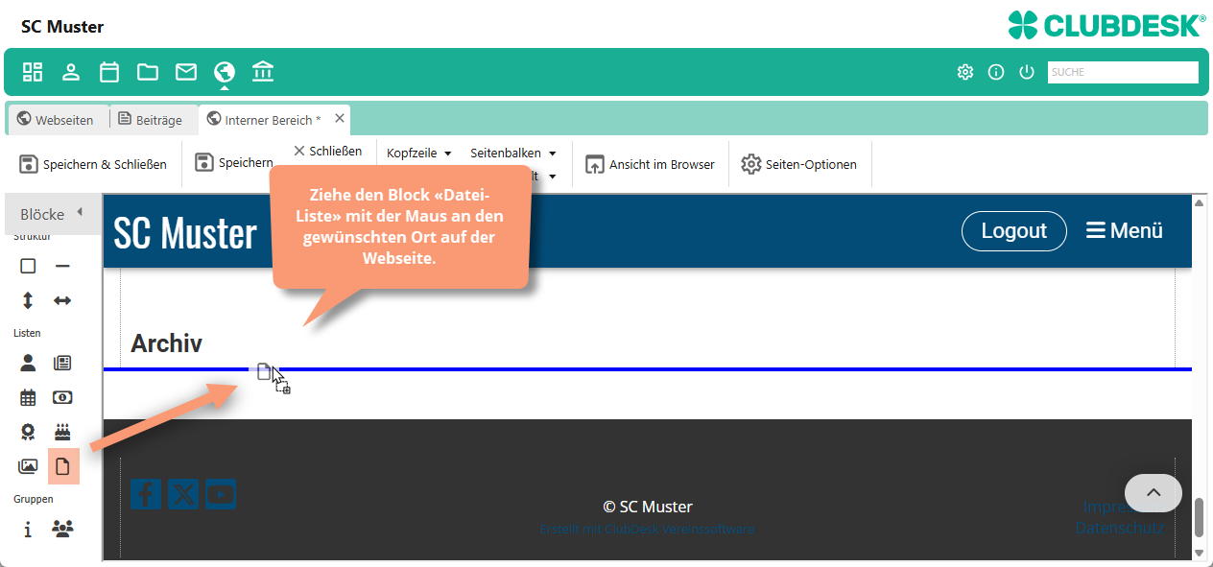Screen dimensions: 1213x567
Task: Click the Speichern button
Action: coord(234,163)
